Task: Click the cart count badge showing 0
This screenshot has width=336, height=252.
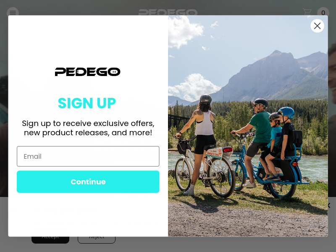Action: coord(323,13)
